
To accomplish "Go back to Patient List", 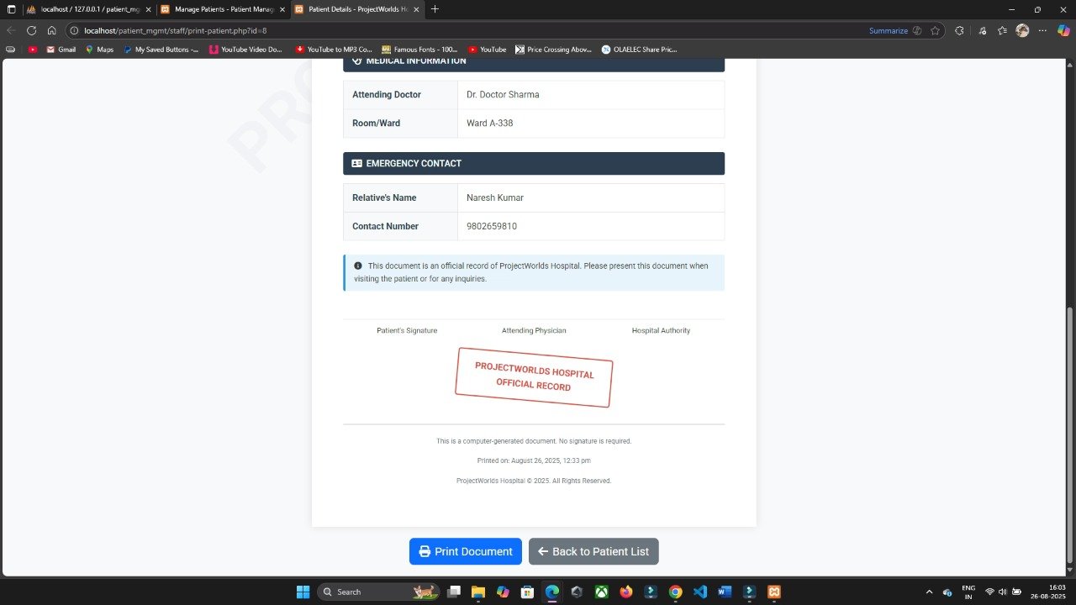I will coord(593,551).
